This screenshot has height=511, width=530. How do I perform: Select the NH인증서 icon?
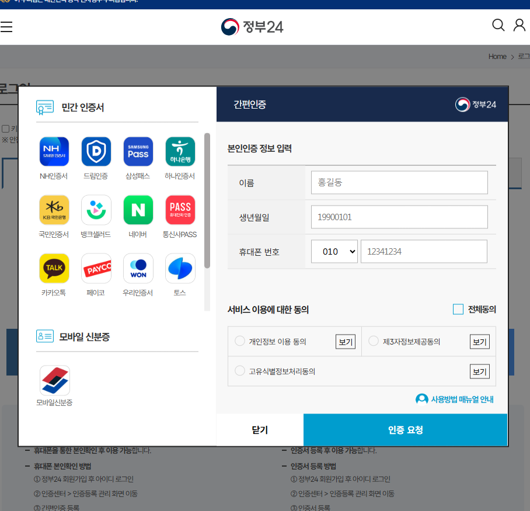point(54,151)
